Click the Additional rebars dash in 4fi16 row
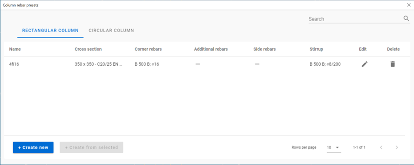The width and height of the screenshot is (414, 165). point(198,64)
